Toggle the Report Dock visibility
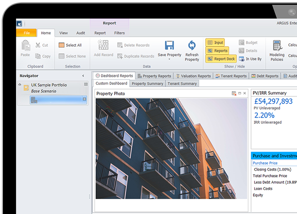Image resolution: width=297 pixels, height=214 pixels. click(x=220, y=59)
